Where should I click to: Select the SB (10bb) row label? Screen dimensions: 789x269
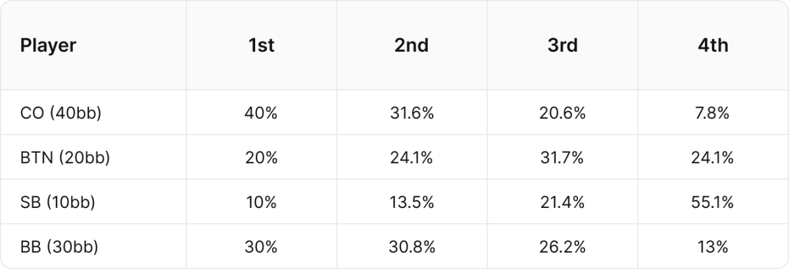point(58,202)
